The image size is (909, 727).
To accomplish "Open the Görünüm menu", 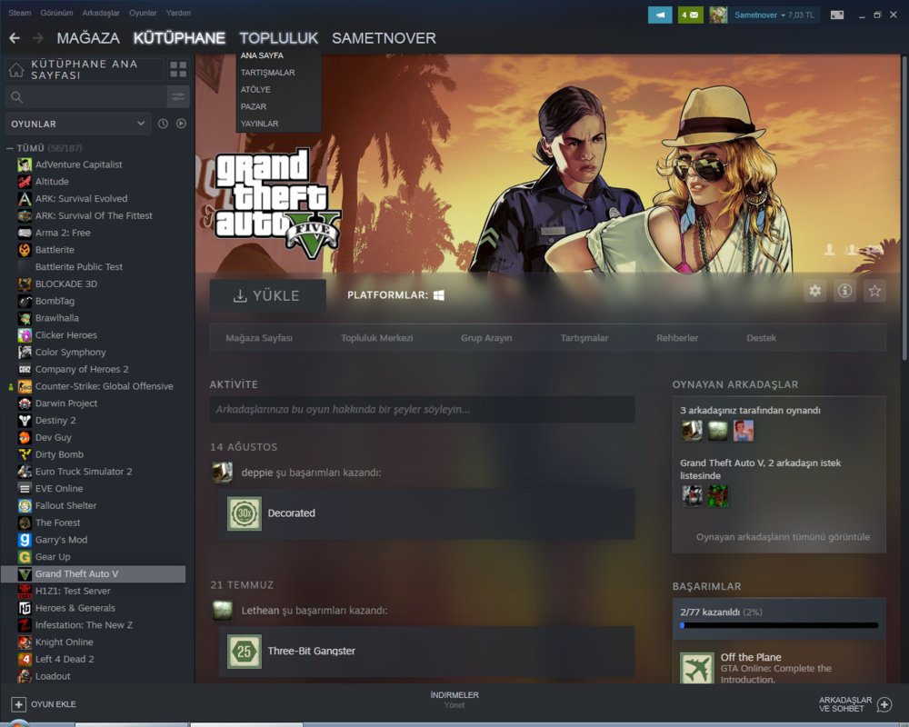I will [x=56, y=13].
